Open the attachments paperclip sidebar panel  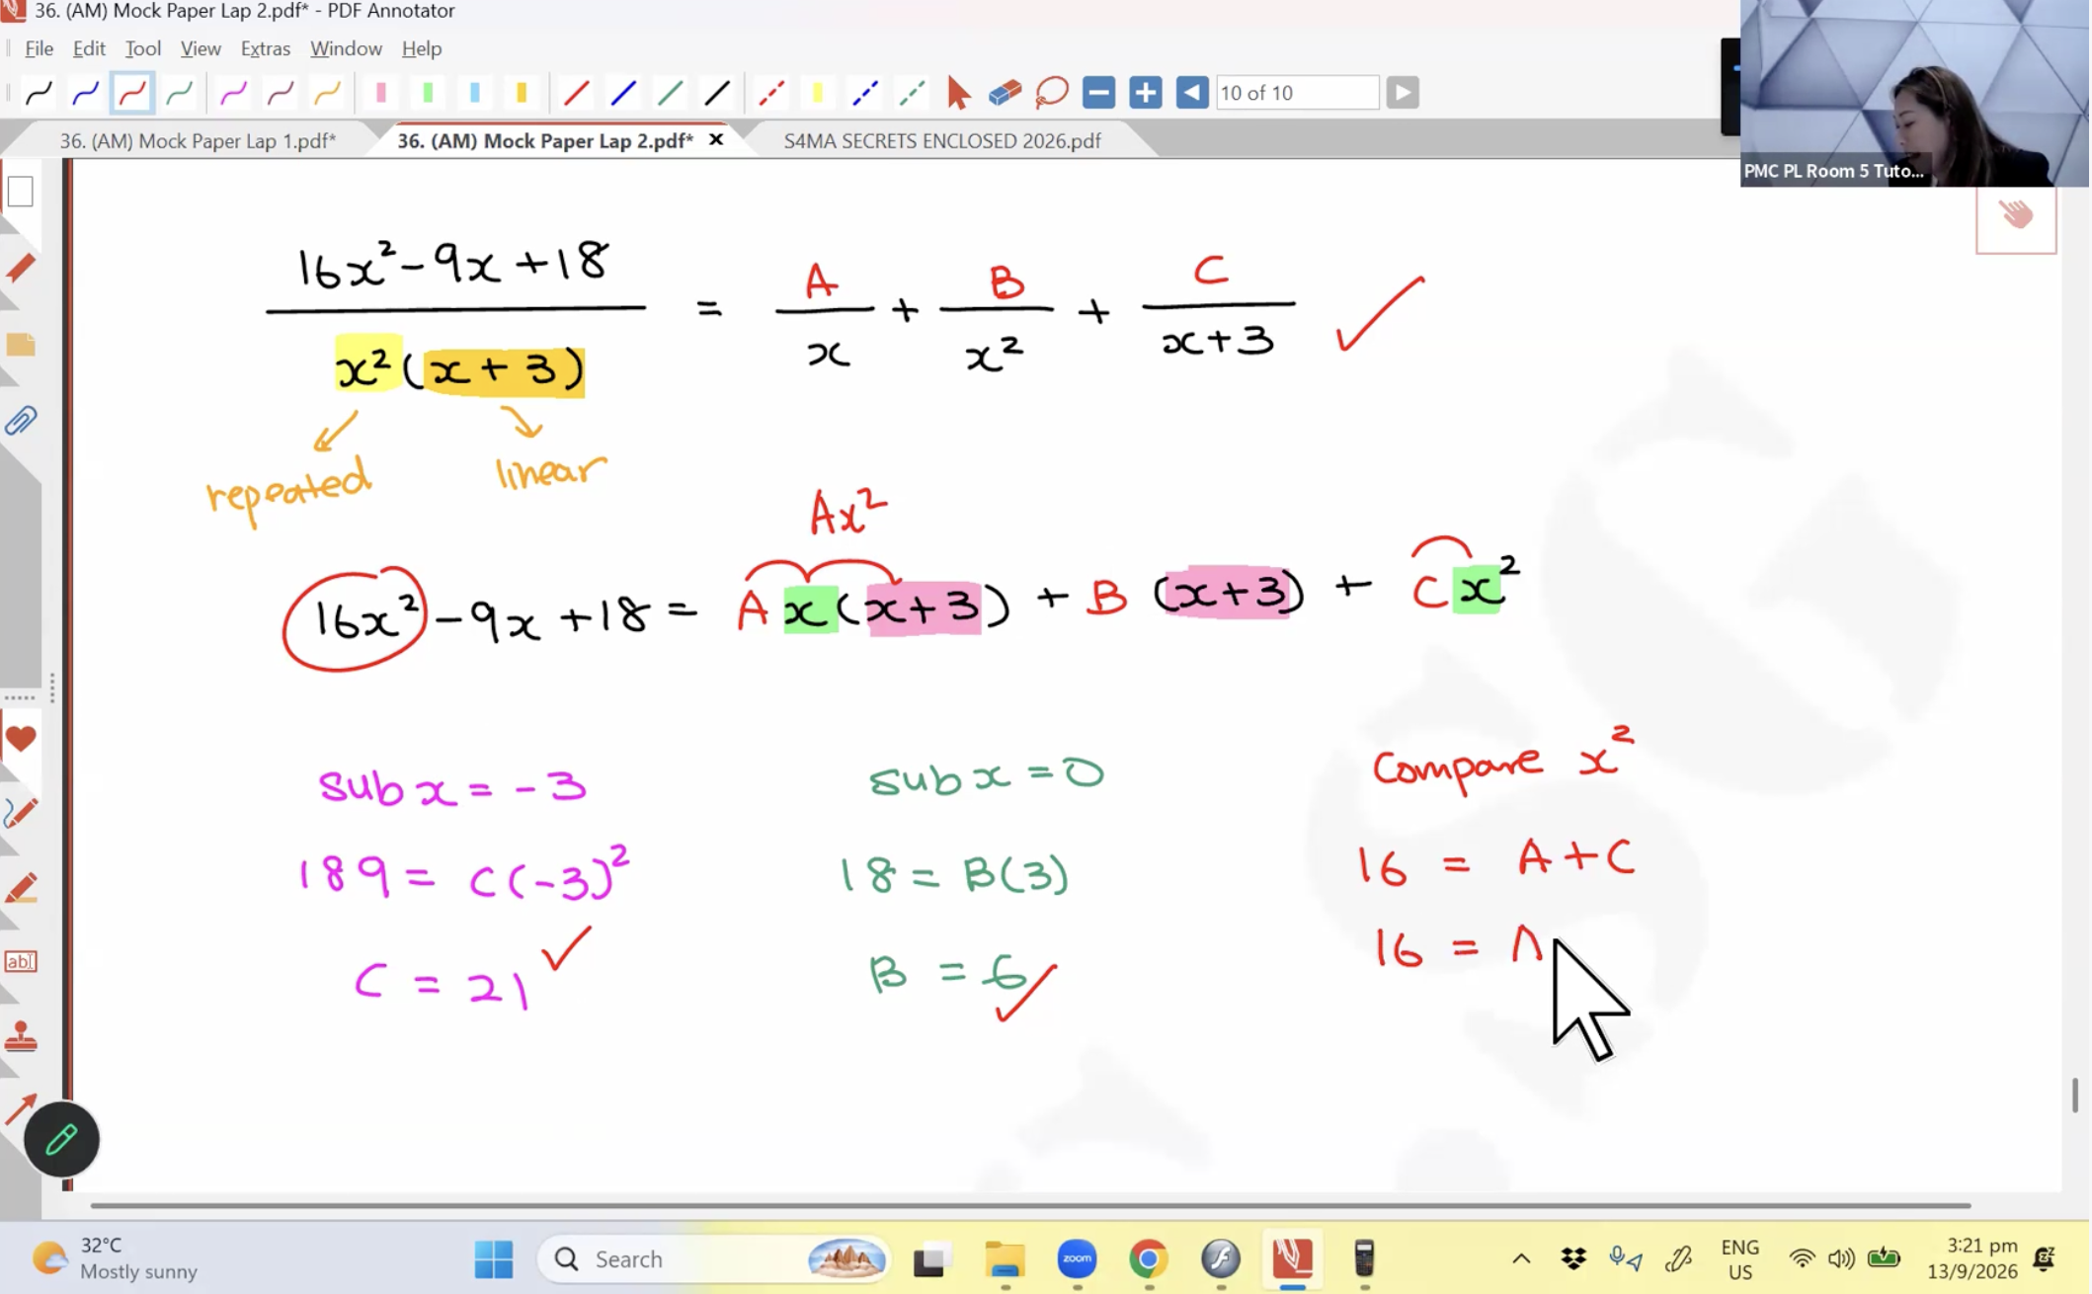coord(21,422)
